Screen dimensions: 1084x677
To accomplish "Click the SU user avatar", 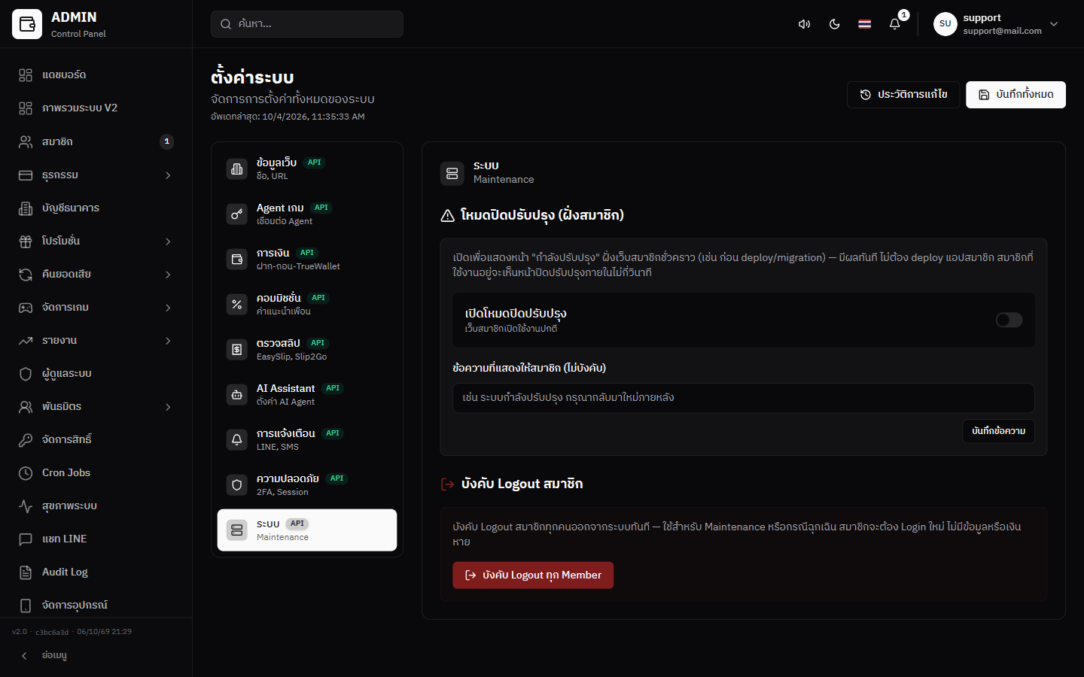I will click(x=945, y=24).
